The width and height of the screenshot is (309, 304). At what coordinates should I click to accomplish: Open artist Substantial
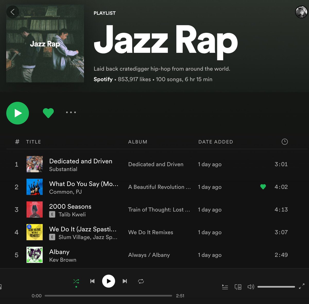(63, 169)
